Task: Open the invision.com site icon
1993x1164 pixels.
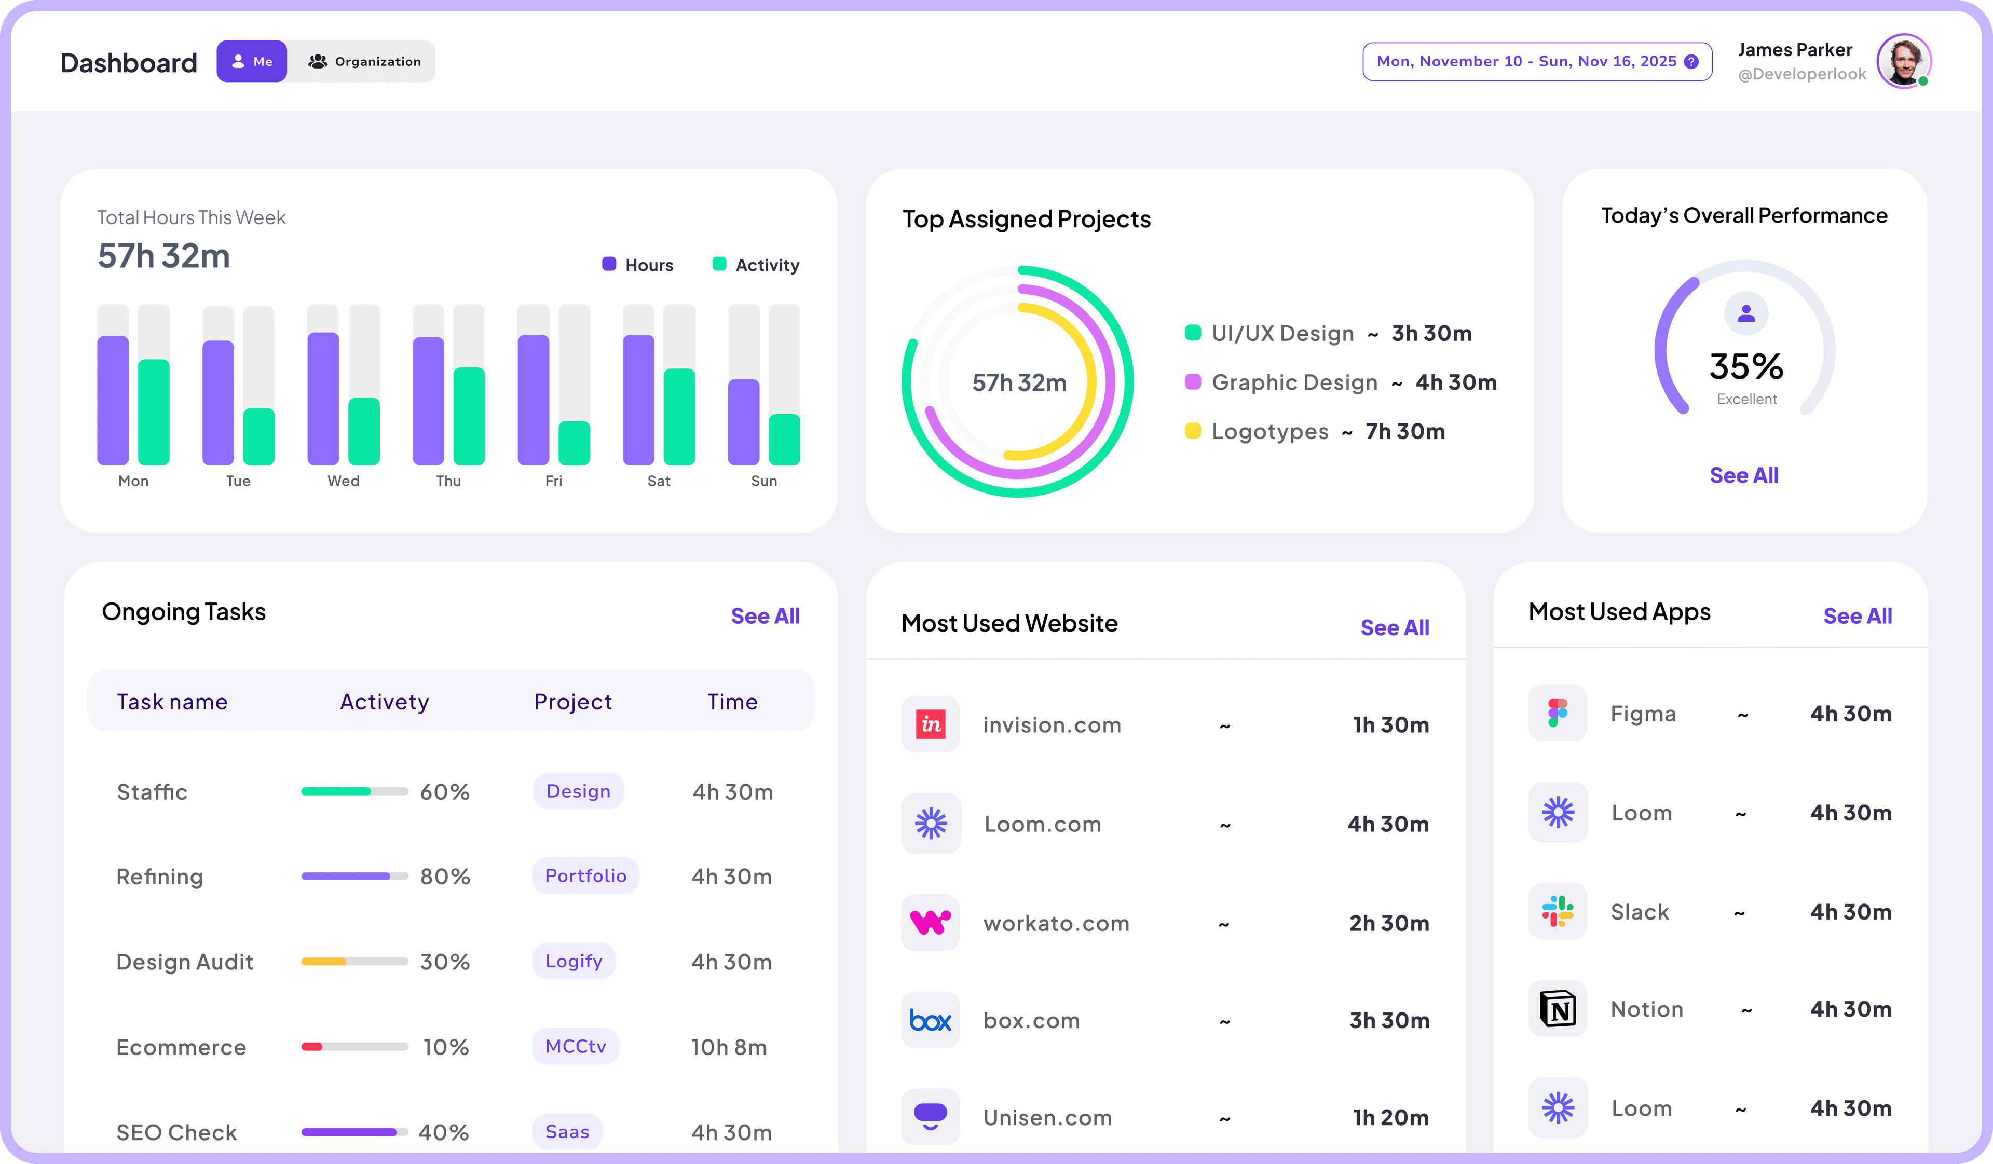Action: pyautogui.click(x=930, y=724)
